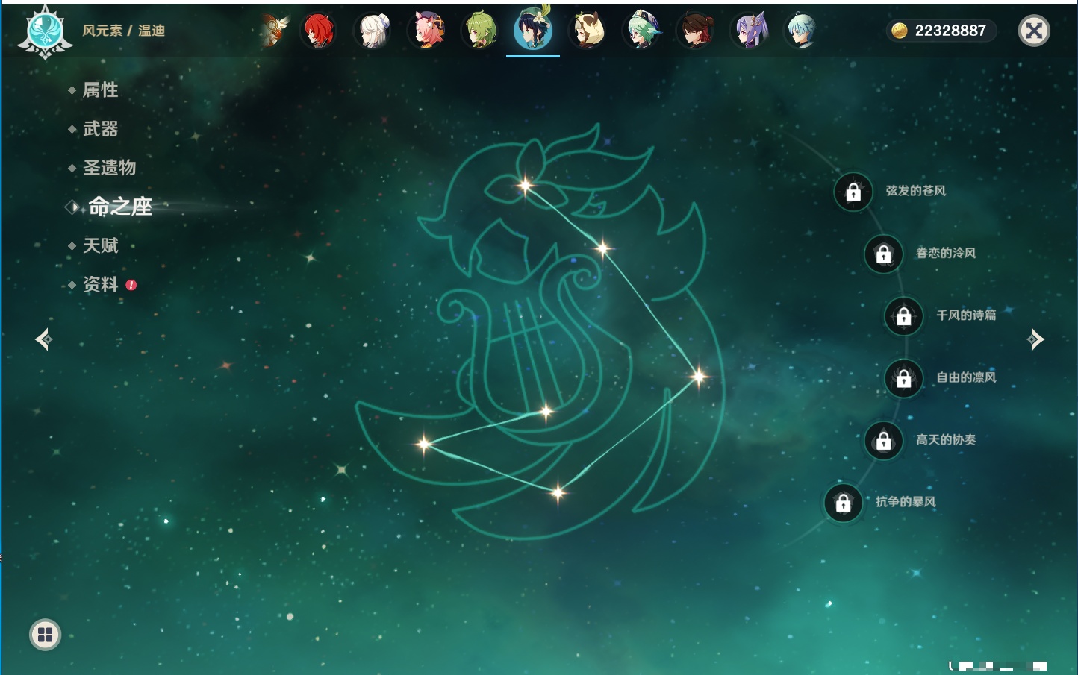Click the 风元素 / 温迪 title text

point(124,31)
